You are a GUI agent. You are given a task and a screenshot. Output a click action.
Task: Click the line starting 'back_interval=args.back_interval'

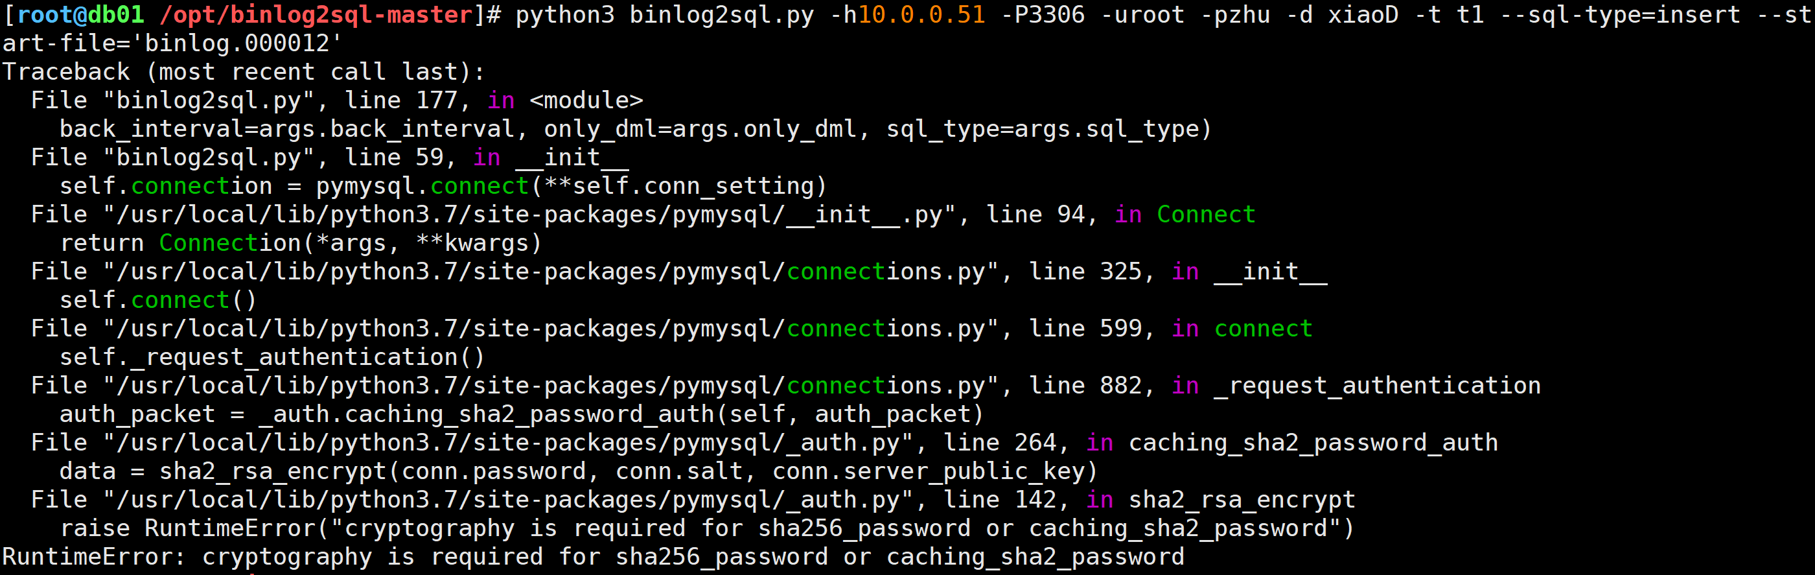[x=636, y=129]
